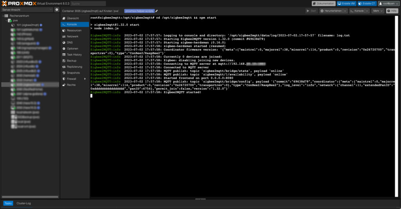Click Erstelle CT button
The height and width of the screenshot is (209, 401).
point(367,4)
